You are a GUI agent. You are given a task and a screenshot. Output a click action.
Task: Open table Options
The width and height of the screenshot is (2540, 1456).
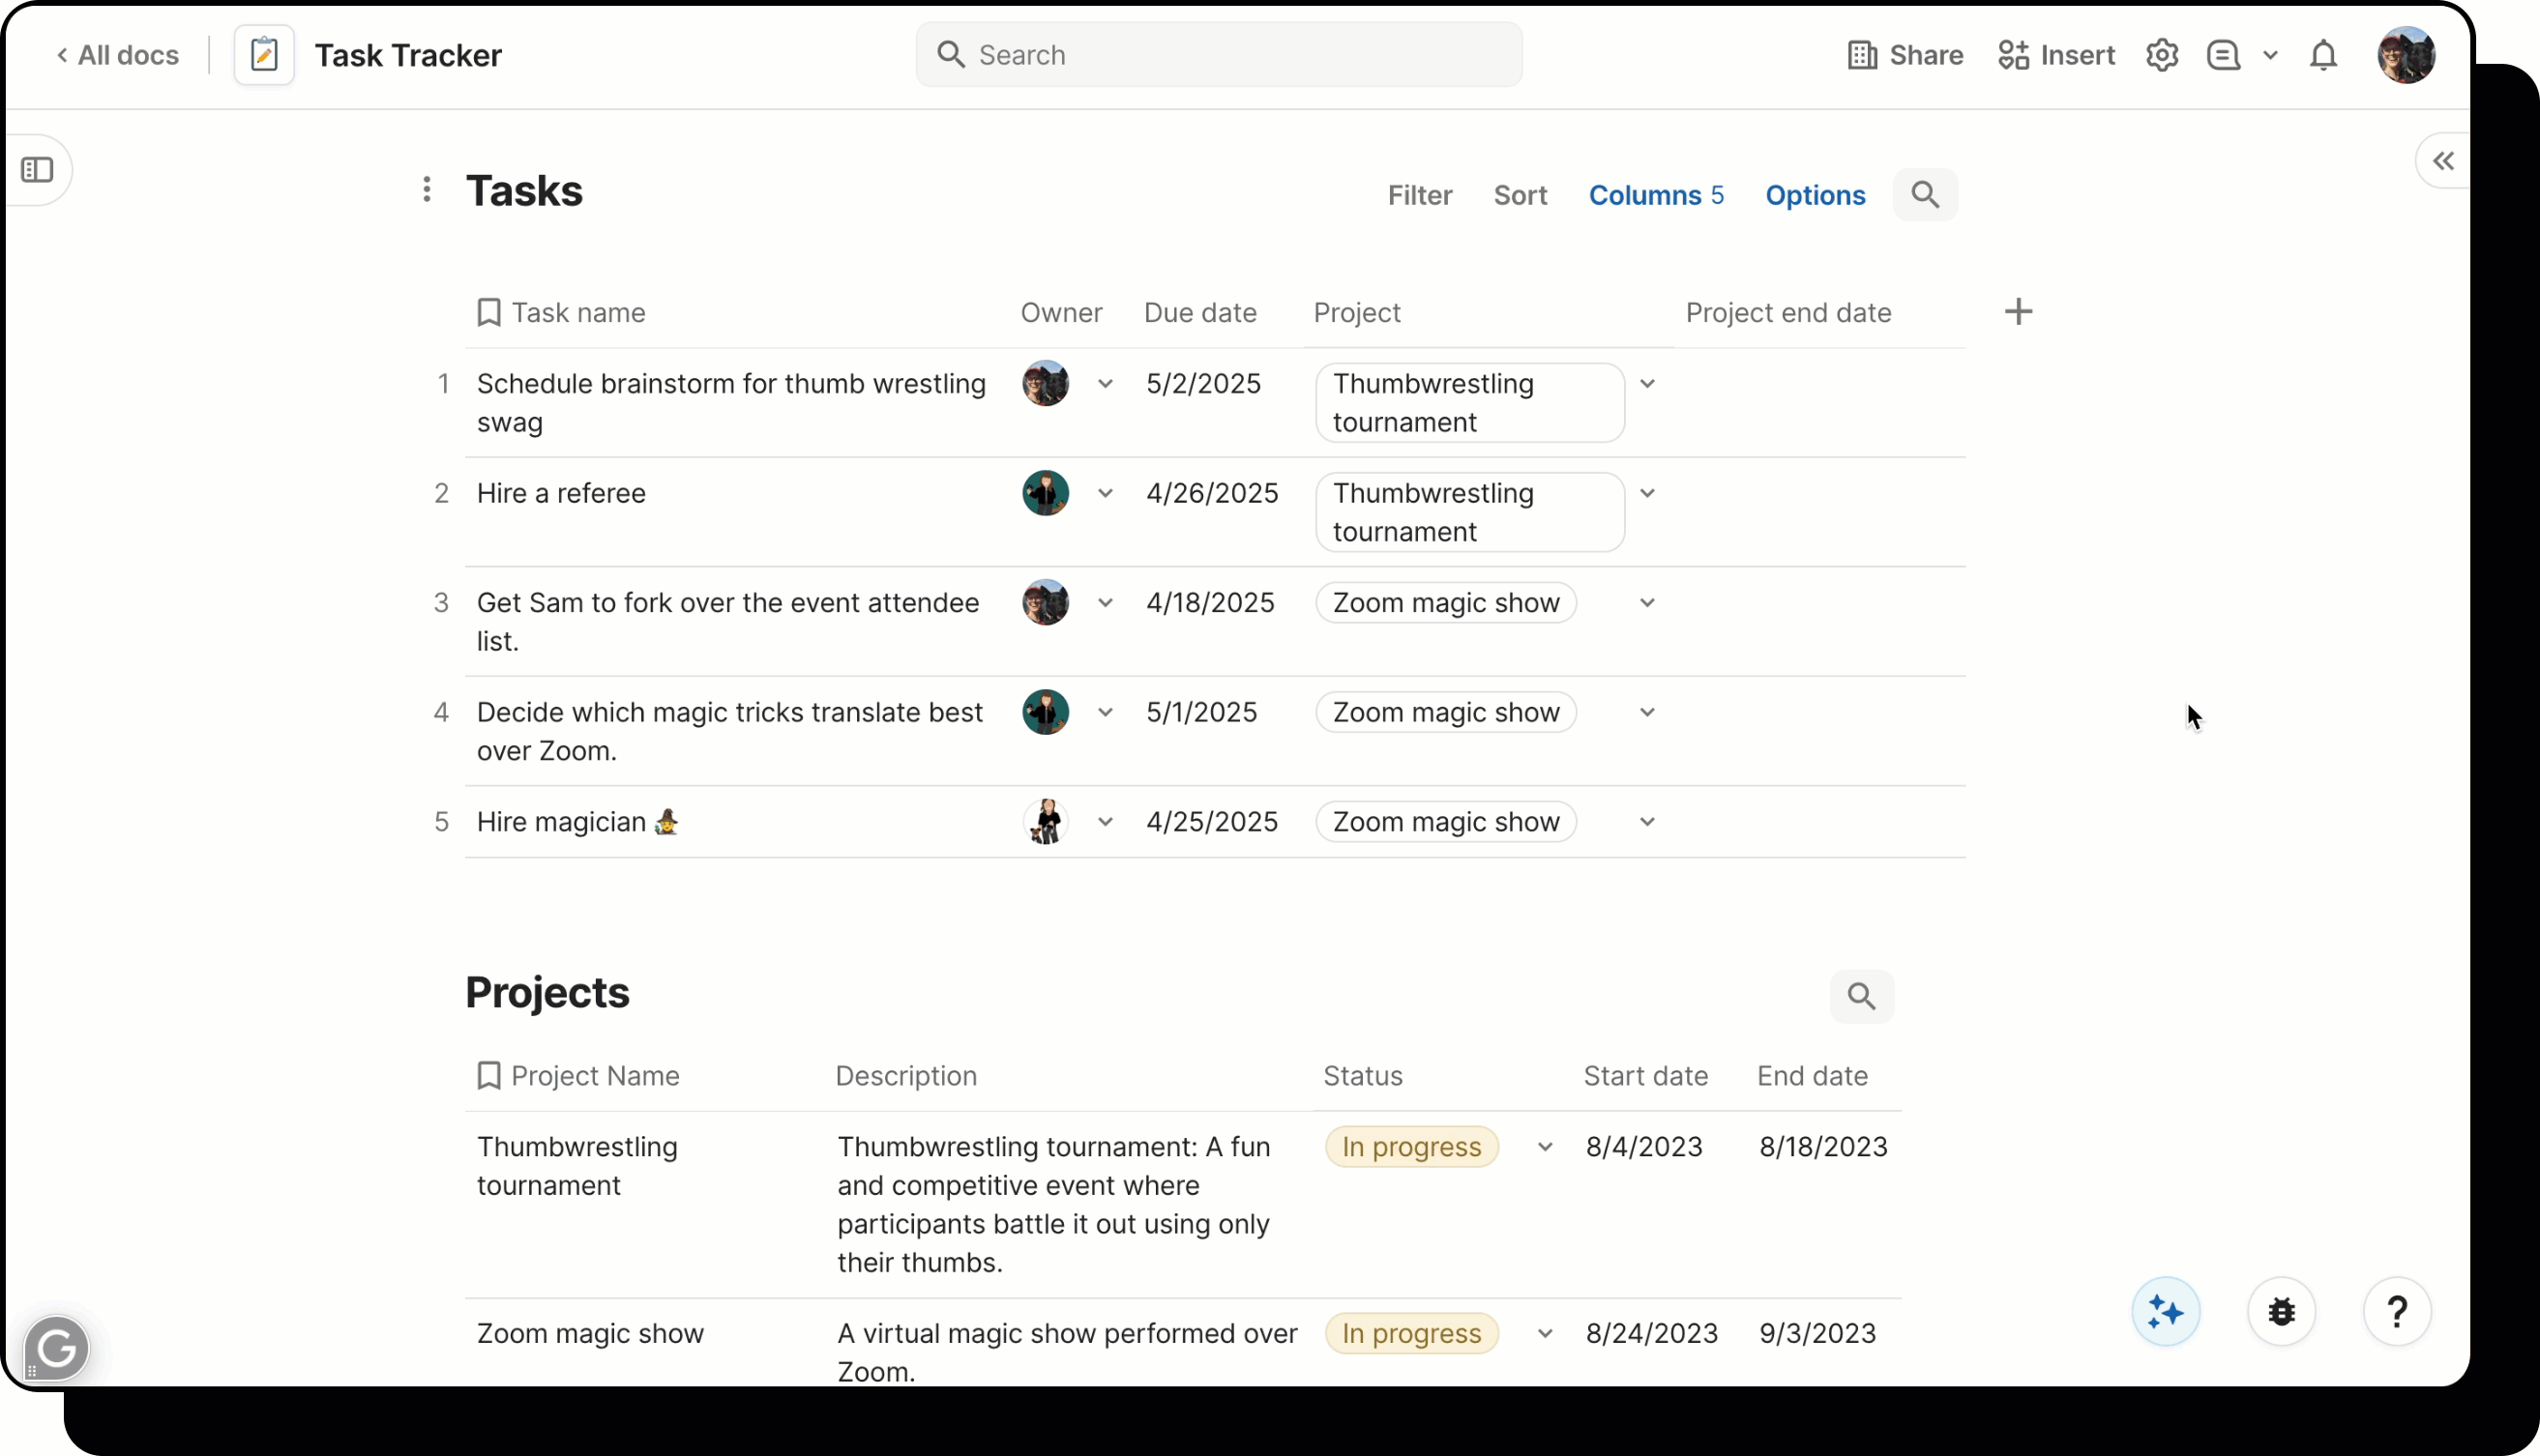pos(1815,195)
